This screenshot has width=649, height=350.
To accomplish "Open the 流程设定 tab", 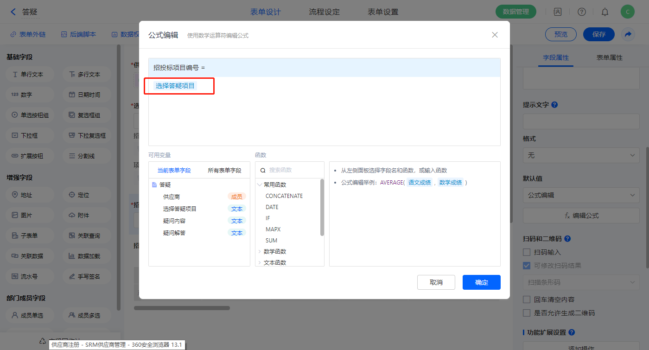I will (324, 12).
